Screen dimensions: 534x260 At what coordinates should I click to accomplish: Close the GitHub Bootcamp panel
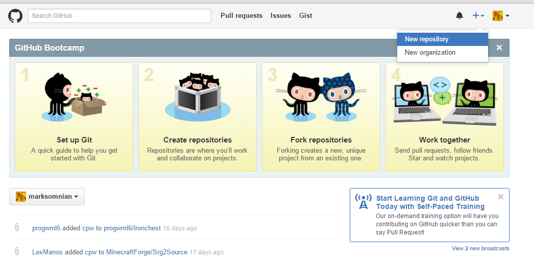(x=499, y=48)
